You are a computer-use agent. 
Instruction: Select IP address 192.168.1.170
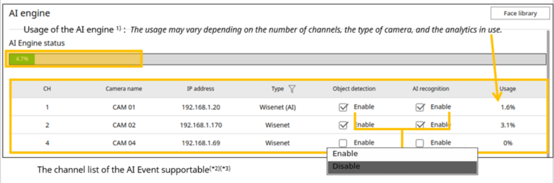[201, 125]
